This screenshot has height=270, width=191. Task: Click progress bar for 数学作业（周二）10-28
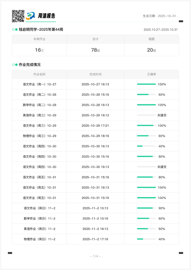[x=146, y=105]
